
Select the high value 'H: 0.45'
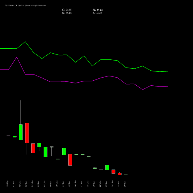coord(98,10)
